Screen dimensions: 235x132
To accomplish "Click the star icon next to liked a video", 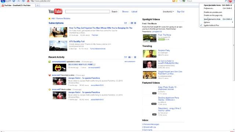I will 50,89.
